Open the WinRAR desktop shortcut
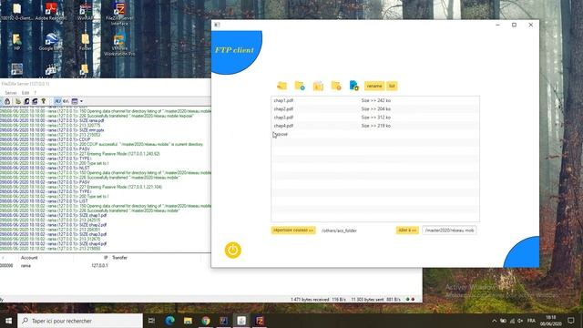583x328 pixels. coord(85,11)
